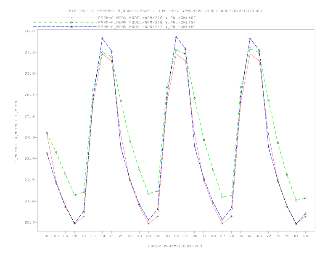
Task: Click the green dashed legend line sample
Action: pyautogui.click(x=65, y=22)
